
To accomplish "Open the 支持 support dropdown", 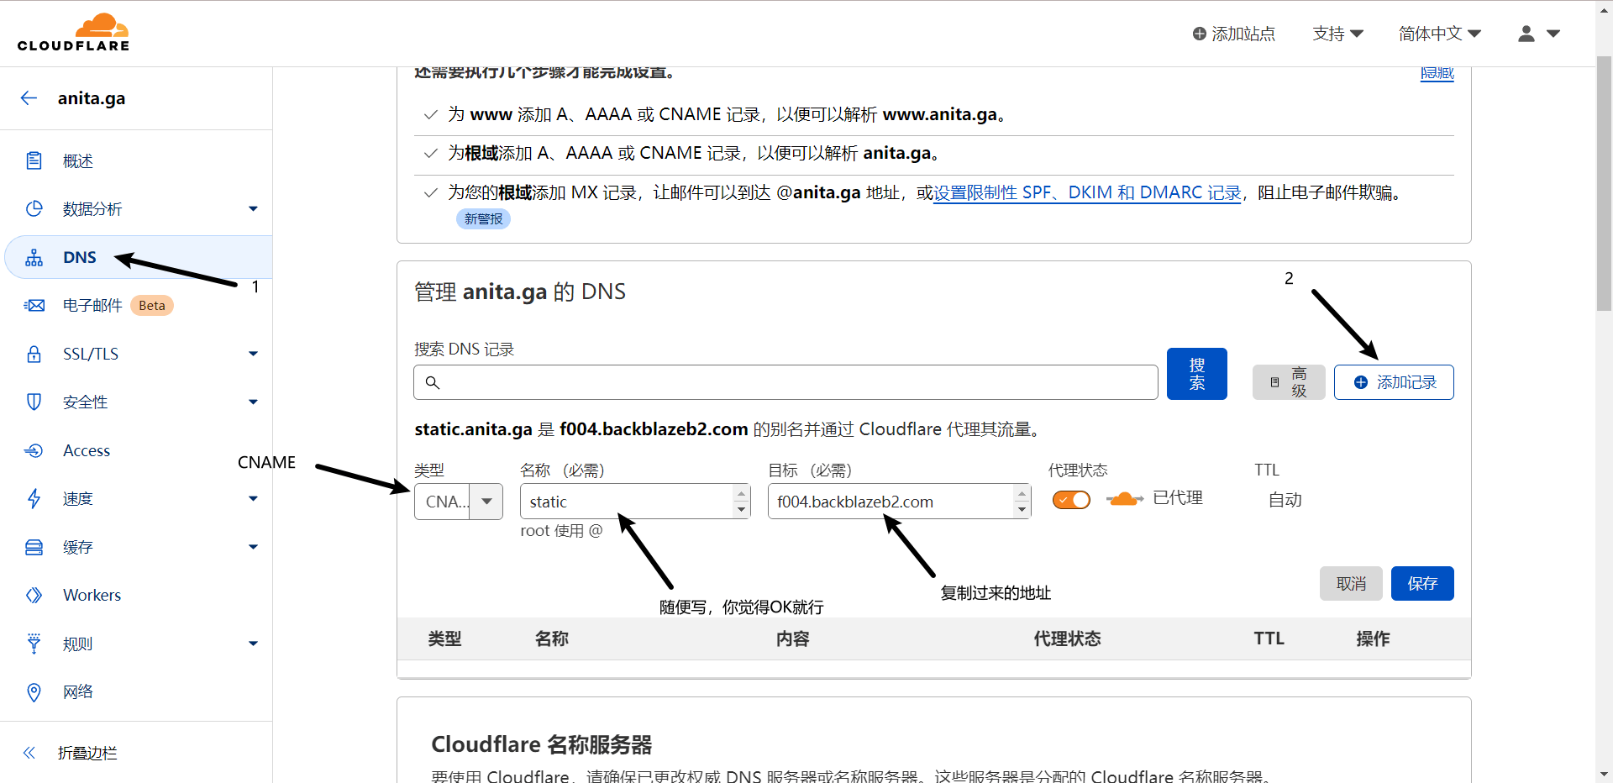I will pyautogui.click(x=1337, y=34).
